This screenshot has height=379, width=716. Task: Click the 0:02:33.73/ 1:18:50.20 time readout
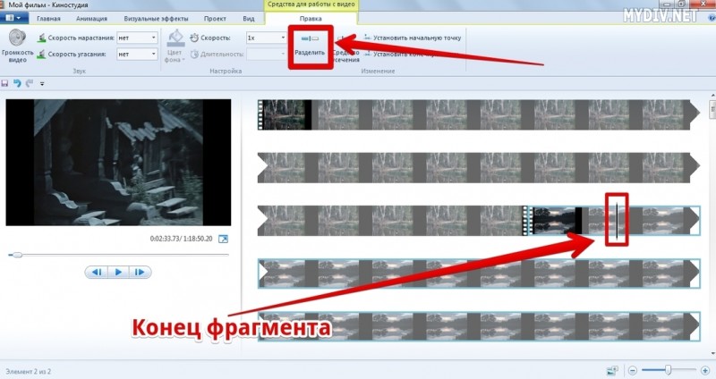point(182,239)
